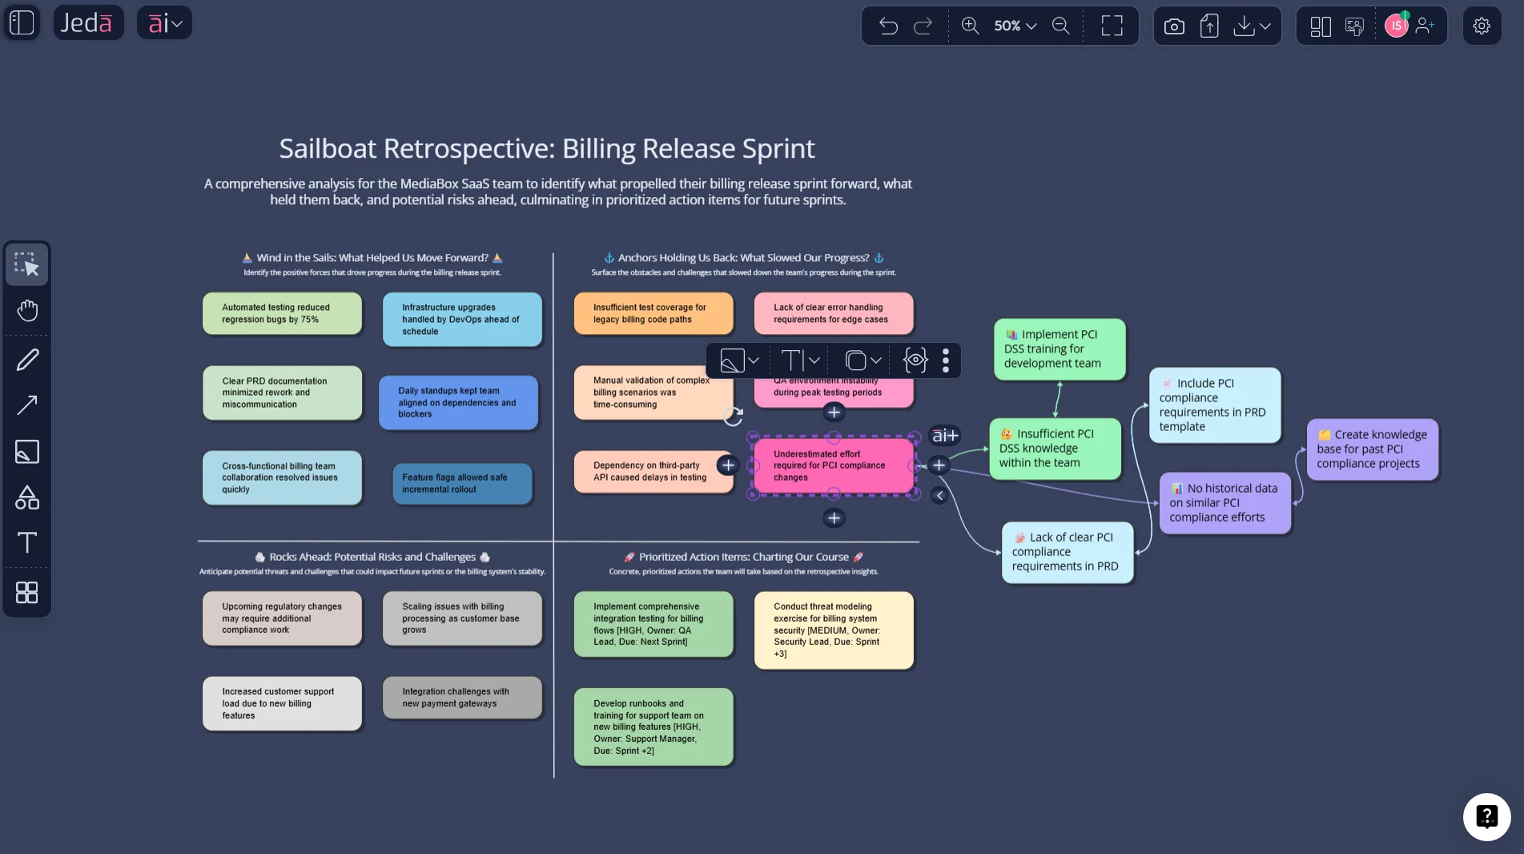
Task: Click the help question-mark bubble
Action: (1486, 816)
